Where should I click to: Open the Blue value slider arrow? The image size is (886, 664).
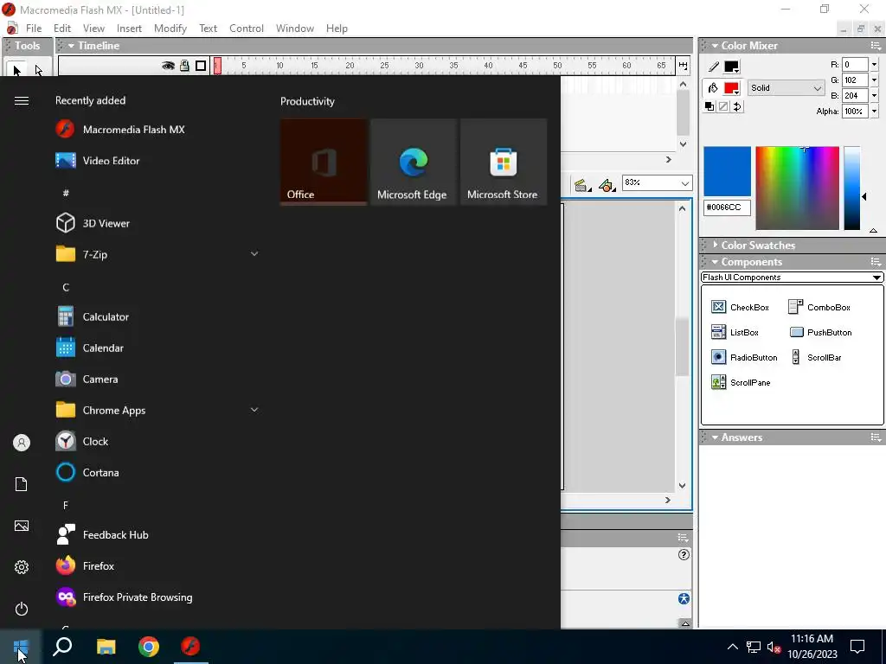[874, 95]
